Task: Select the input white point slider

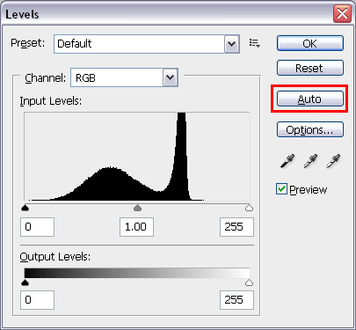Action: (x=249, y=208)
